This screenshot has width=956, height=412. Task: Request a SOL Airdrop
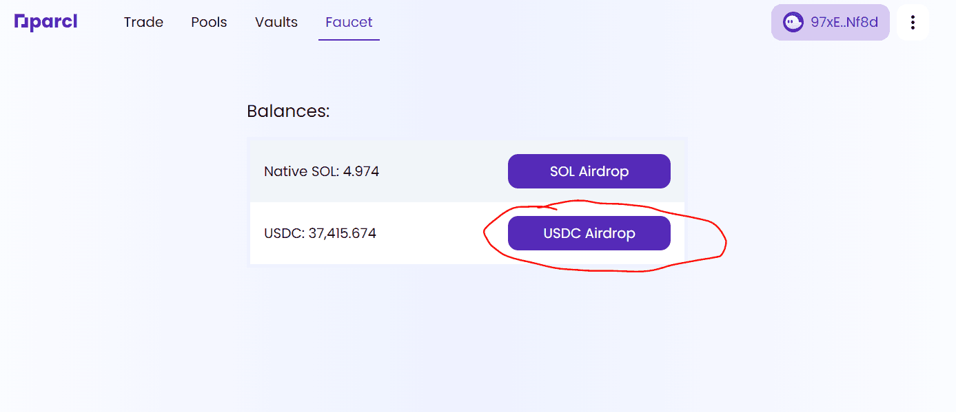tap(589, 171)
